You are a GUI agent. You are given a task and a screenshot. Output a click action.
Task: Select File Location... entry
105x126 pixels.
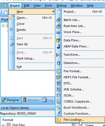pyautogui.click(x=80, y=120)
